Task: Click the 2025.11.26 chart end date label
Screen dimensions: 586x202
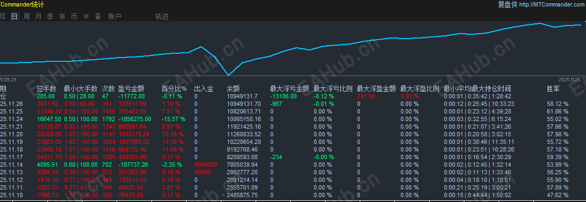Action: (x=569, y=80)
